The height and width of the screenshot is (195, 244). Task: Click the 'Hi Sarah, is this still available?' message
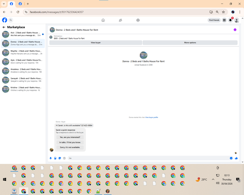pos(74,125)
